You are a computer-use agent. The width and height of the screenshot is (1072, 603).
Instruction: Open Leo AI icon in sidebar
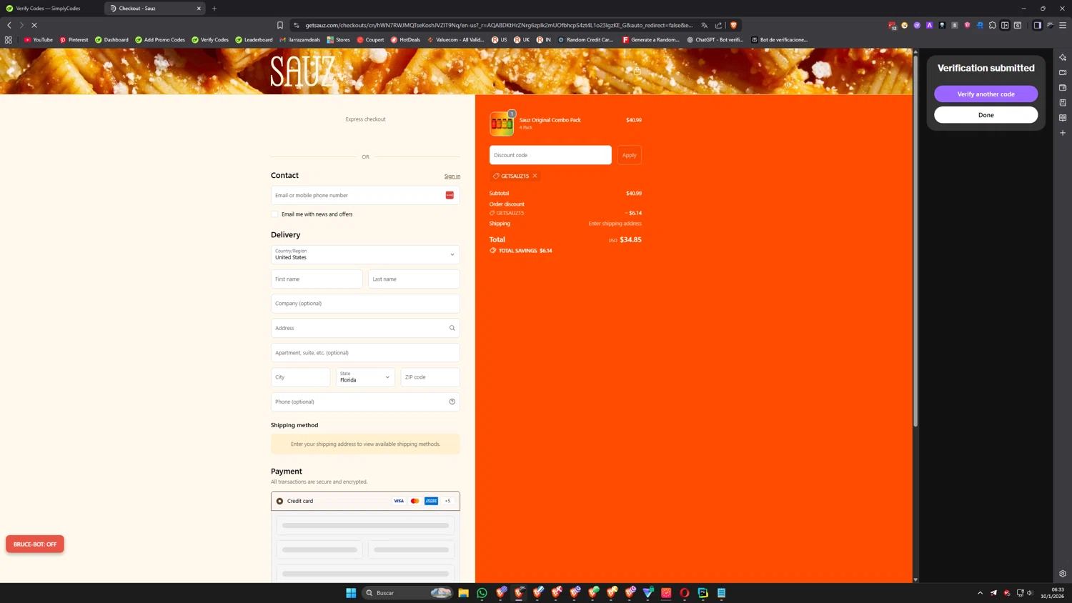click(x=1063, y=57)
